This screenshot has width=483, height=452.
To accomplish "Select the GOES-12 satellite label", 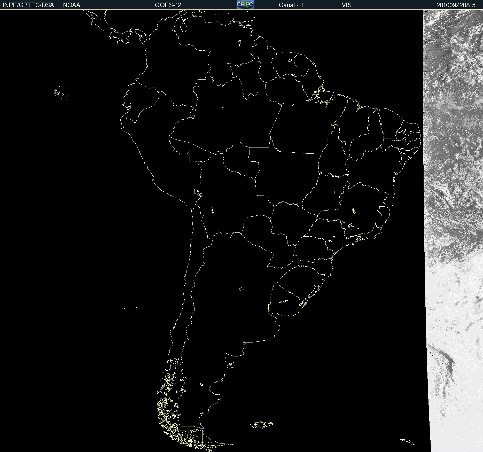I will (x=168, y=5).
